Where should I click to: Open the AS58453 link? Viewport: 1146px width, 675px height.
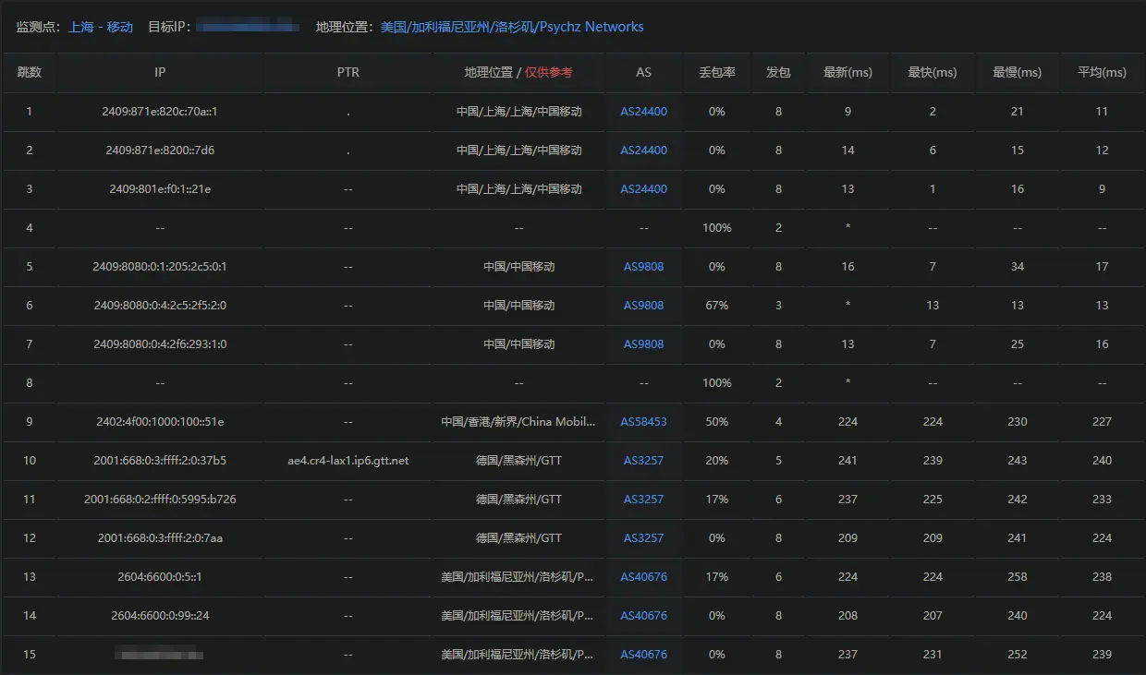click(643, 422)
